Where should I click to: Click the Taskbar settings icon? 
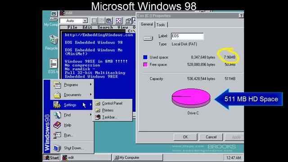98,117
